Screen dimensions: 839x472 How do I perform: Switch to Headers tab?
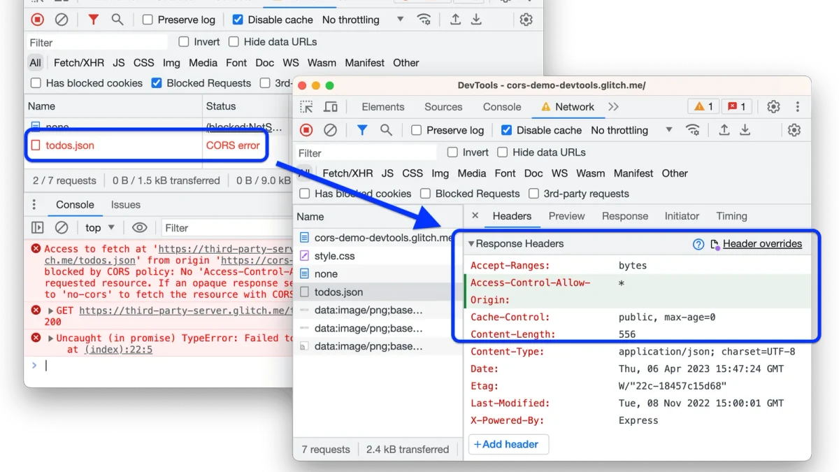512,216
